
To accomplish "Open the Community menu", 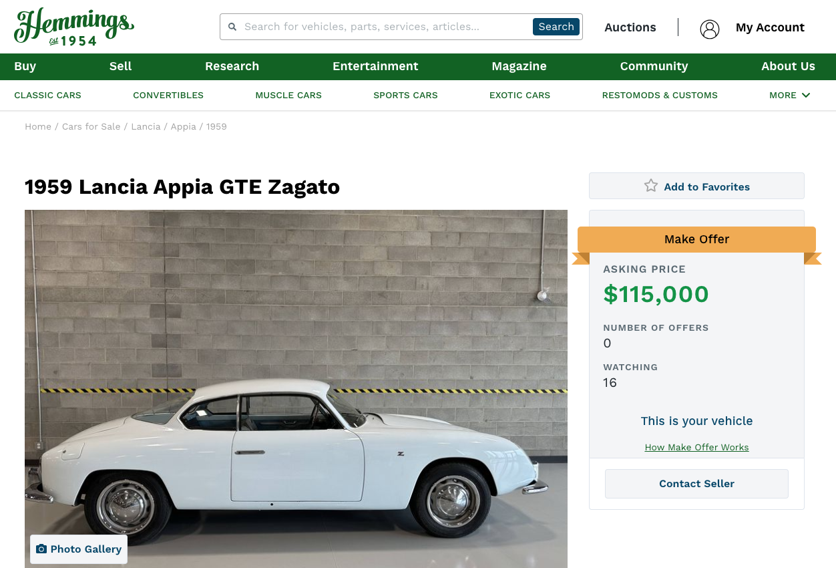I will click(654, 66).
